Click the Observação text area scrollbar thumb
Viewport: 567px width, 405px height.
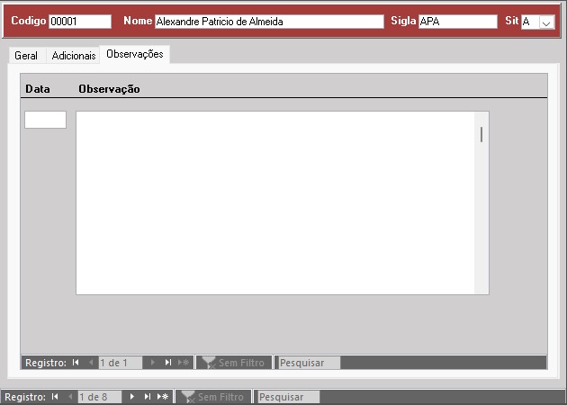coord(481,134)
